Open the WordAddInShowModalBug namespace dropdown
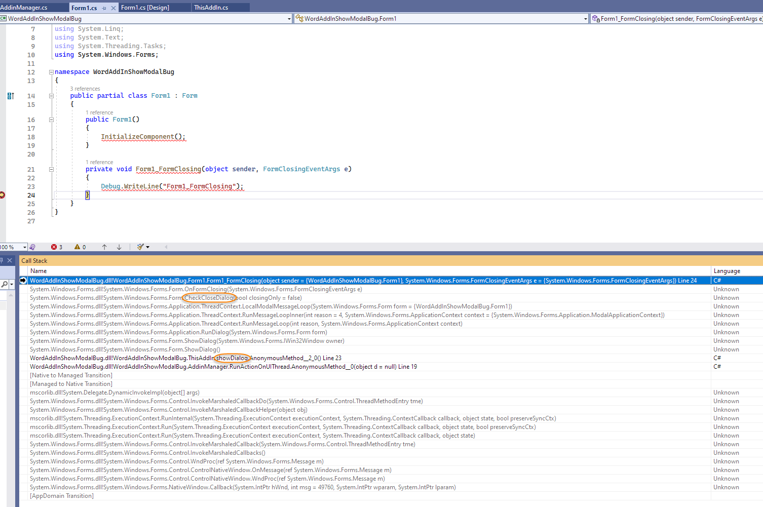The width and height of the screenshot is (763, 507). (x=290, y=18)
